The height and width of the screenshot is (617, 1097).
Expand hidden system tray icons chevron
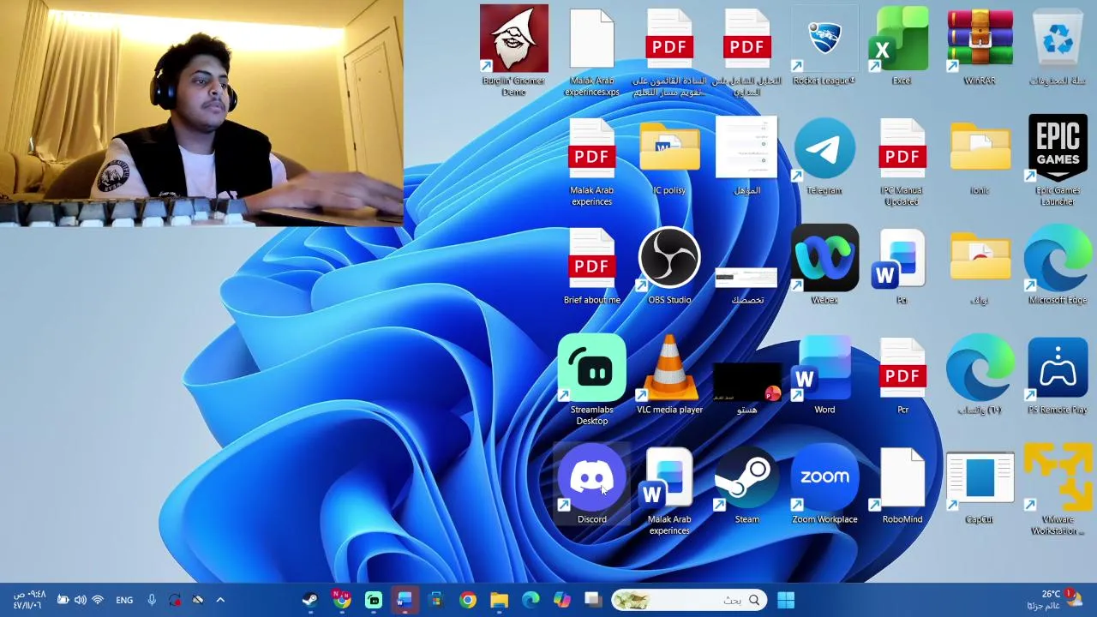point(220,600)
